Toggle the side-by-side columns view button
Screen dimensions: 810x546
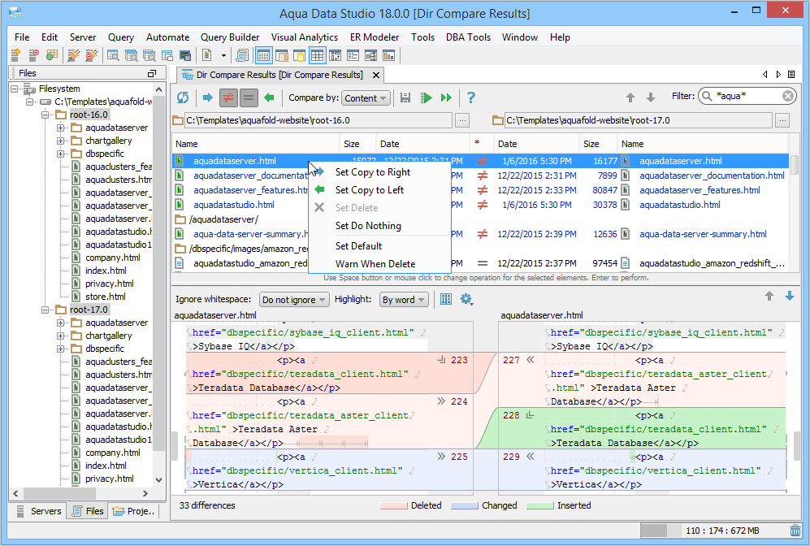click(446, 299)
